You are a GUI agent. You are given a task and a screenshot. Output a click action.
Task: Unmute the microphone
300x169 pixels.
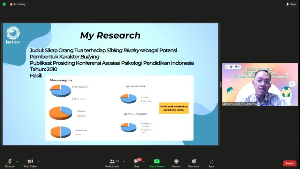pos(9,162)
